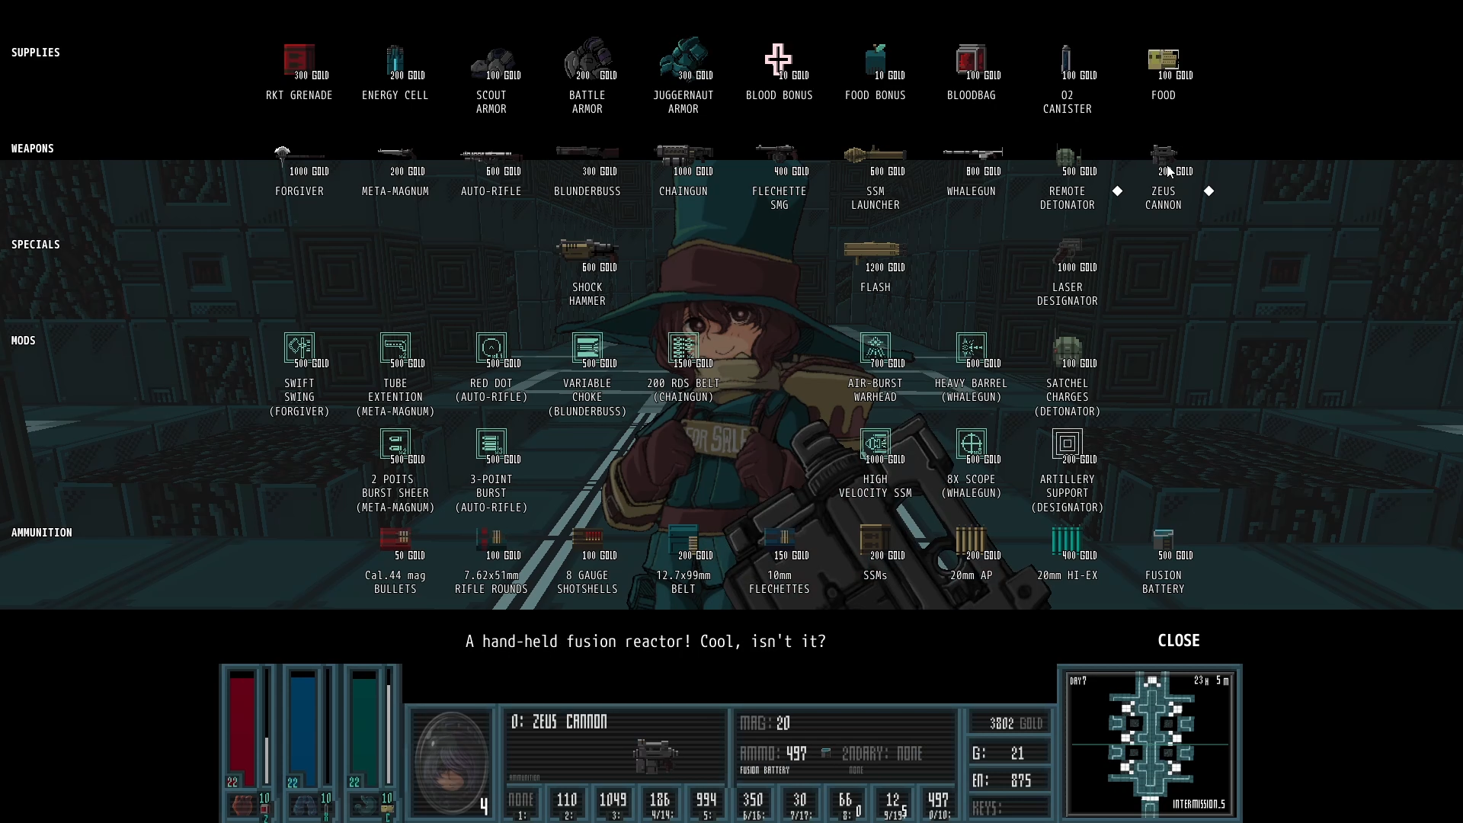
Task: Buy the Fusion Battery ammo
Action: (x=1163, y=540)
